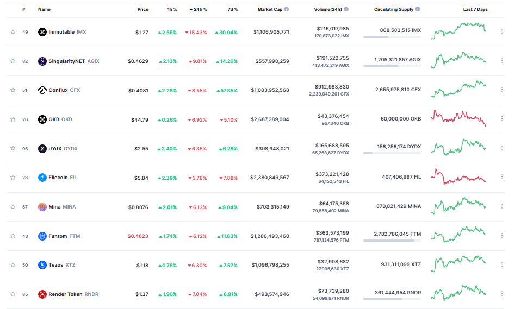Click the Fantom FTM coin logo
Viewport: 515px width, 309px height.
(42, 236)
